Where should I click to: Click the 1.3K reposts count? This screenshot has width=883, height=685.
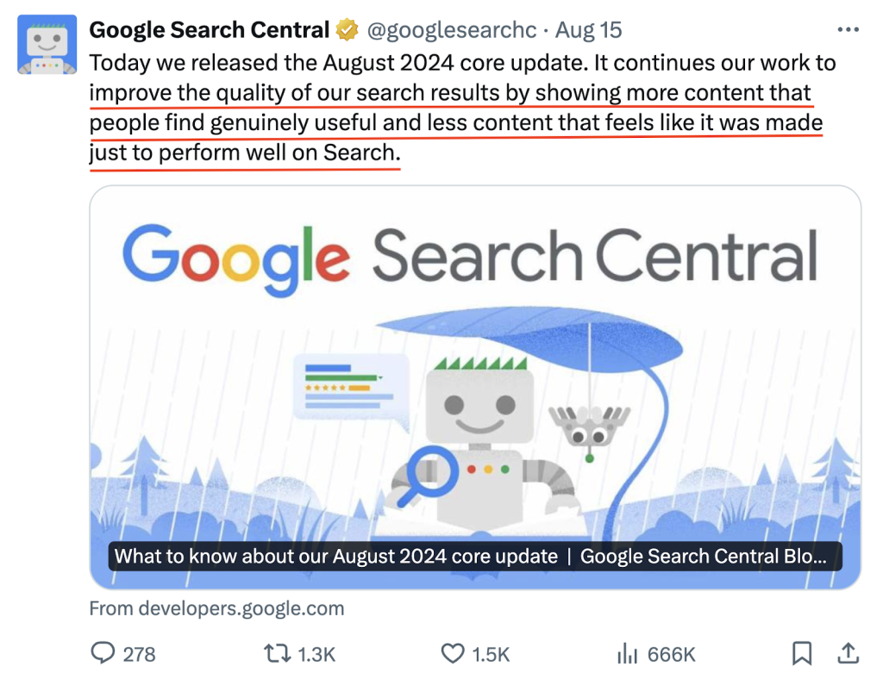click(316, 655)
